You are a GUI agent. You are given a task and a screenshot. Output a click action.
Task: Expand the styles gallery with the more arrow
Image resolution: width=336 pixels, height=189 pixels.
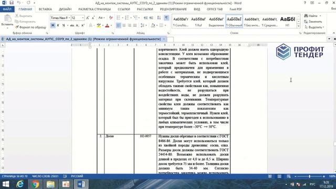pyautogui.click(x=299, y=26)
